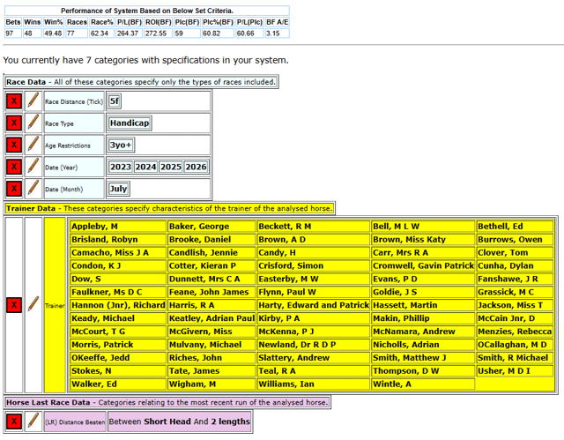Delete the Race Type category via red X
Screen dimensions: 564x440
click(x=14, y=123)
